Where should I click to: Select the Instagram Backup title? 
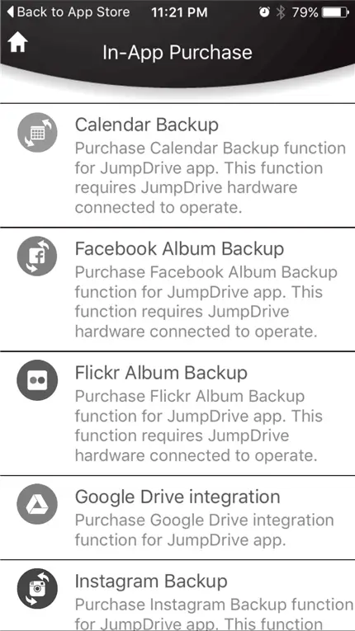[x=151, y=582]
